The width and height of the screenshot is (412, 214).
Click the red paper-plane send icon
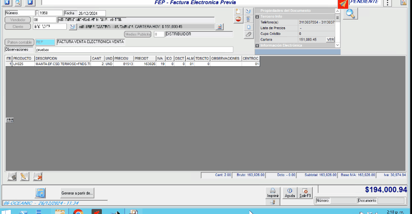(x=343, y=3)
